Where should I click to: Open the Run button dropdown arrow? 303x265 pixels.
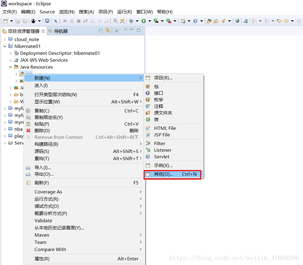[x=149, y=21]
